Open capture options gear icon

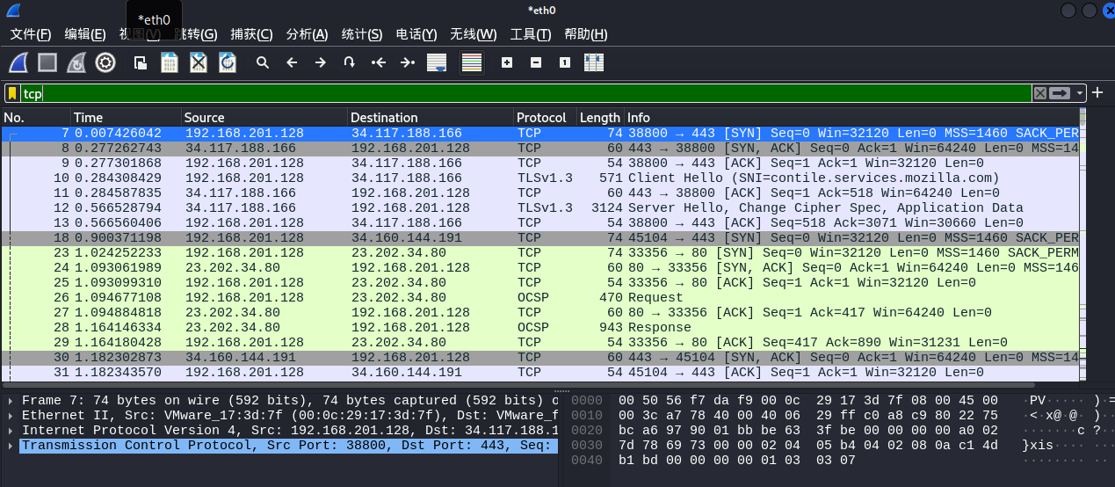[105, 62]
